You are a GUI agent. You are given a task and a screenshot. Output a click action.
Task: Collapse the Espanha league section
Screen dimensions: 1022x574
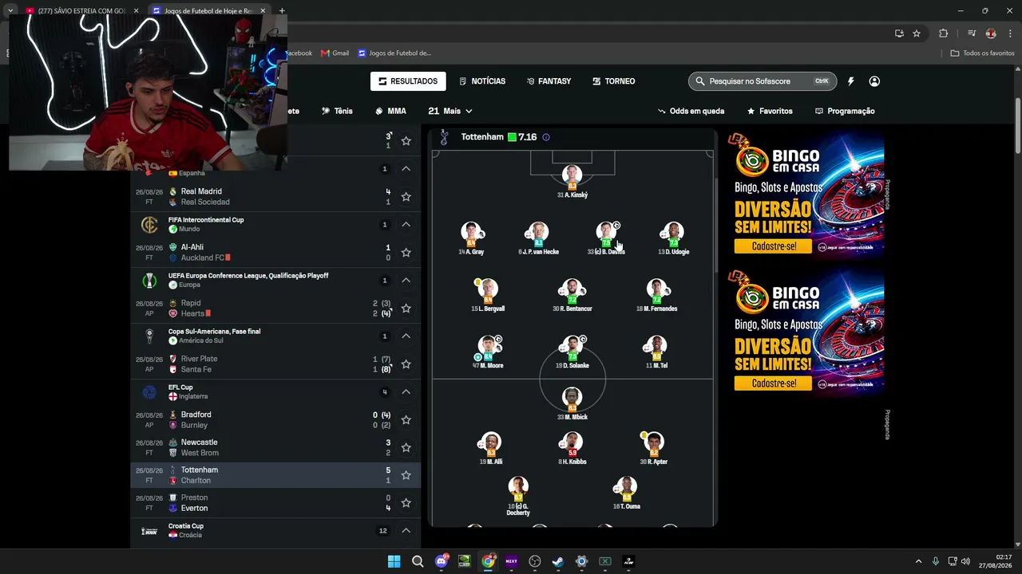tap(406, 169)
